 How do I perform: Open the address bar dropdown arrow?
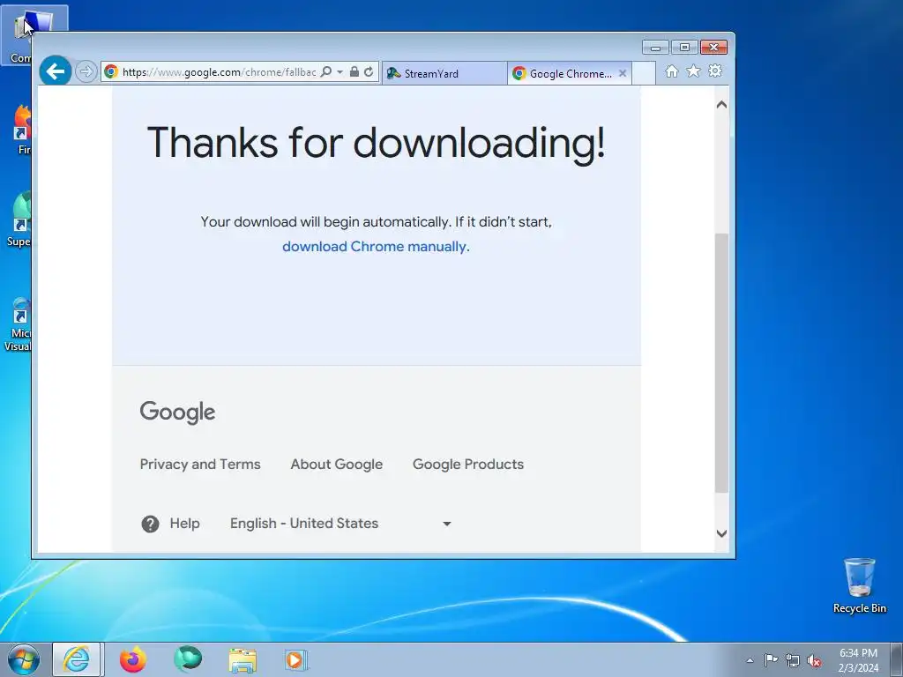click(340, 72)
